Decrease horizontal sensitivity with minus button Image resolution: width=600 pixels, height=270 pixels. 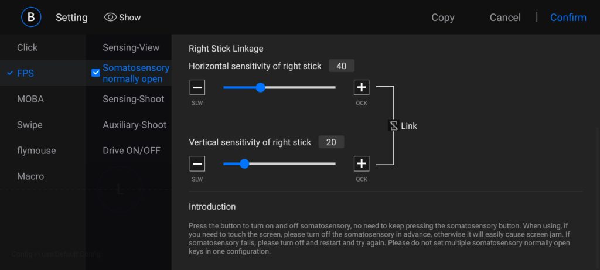[x=197, y=88]
